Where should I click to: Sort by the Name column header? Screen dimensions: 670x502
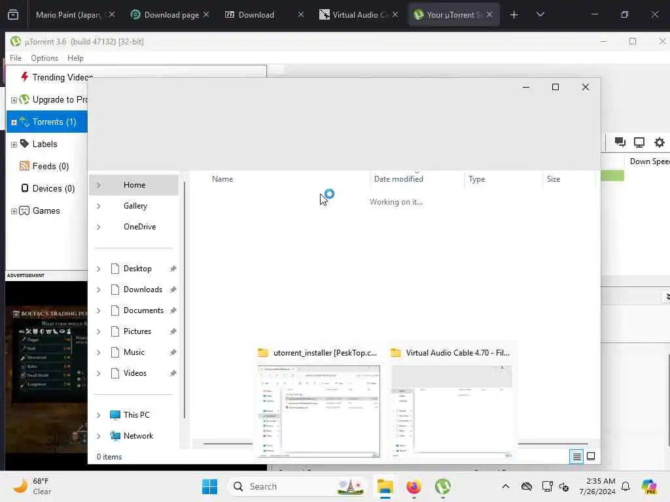pyautogui.click(x=222, y=179)
